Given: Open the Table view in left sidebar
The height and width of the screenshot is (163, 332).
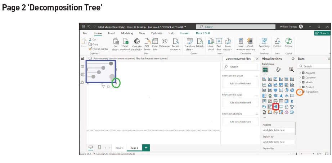Looking at the screenshot, I should coord(82,66).
